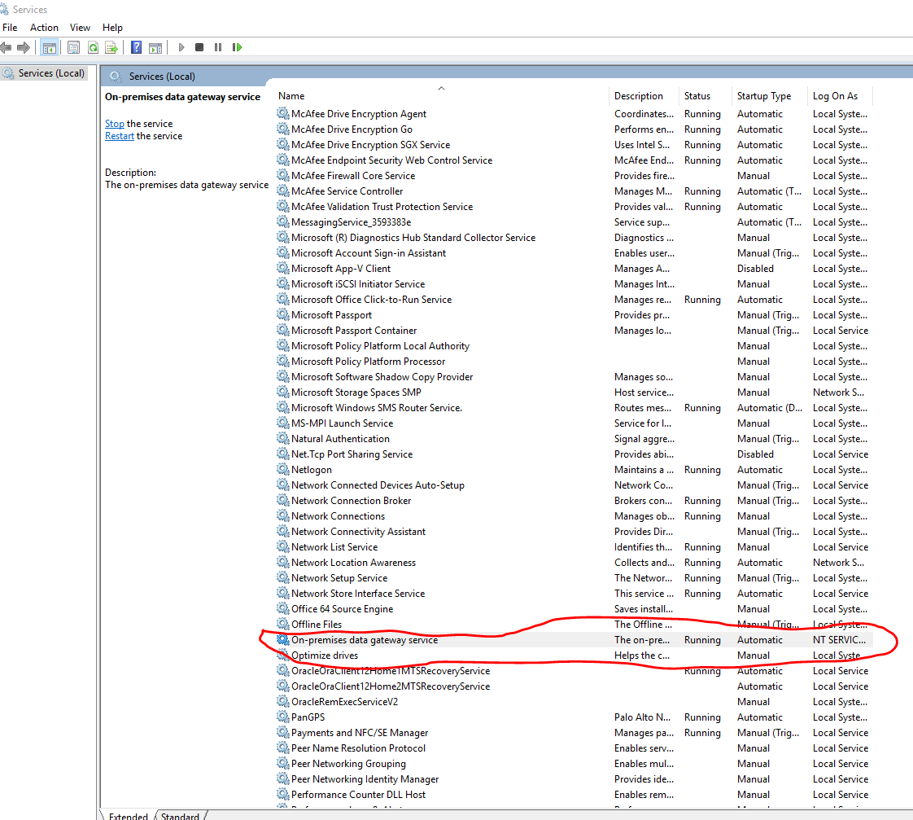Image resolution: width=913 pixels, height=820 pixels.
Task: Click gear icon of Microsoft App-V Client
Action: [283, 268]
